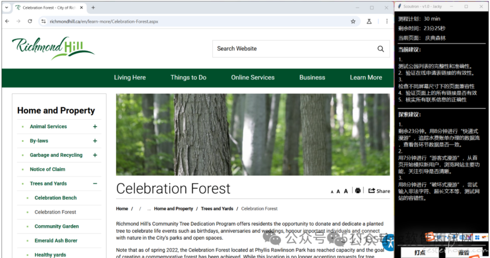490x258 pixels.
Task: Open the tab search dropdown arrow
Action: point(6,8)
